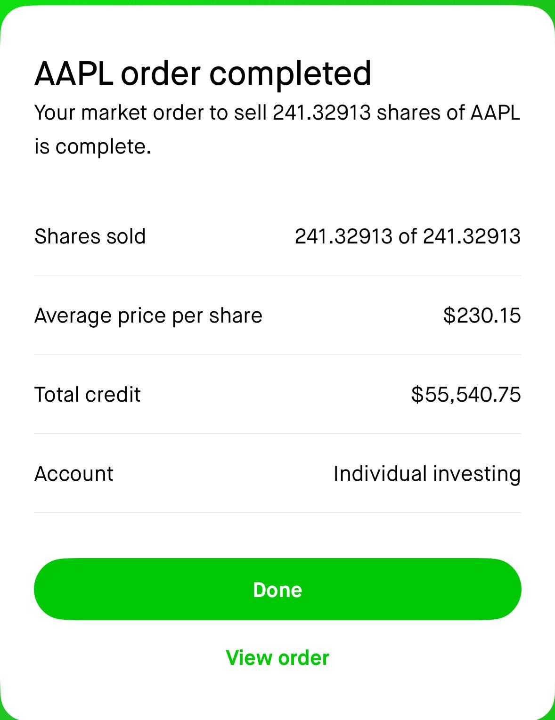The image size is (555, 720).
Task: Click the 'AAPL order completed' heading
Action: (203, 74)
